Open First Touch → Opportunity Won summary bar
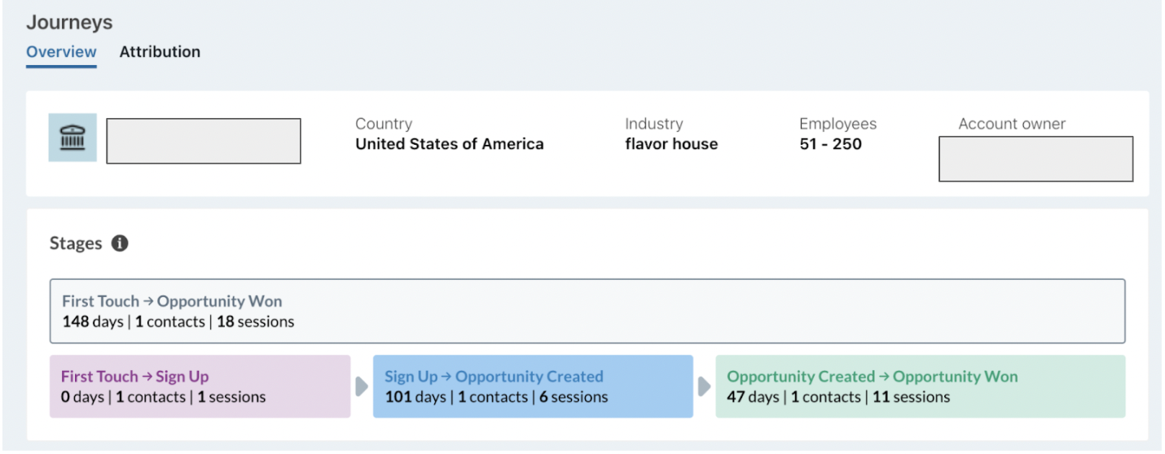 pos(587,311)
